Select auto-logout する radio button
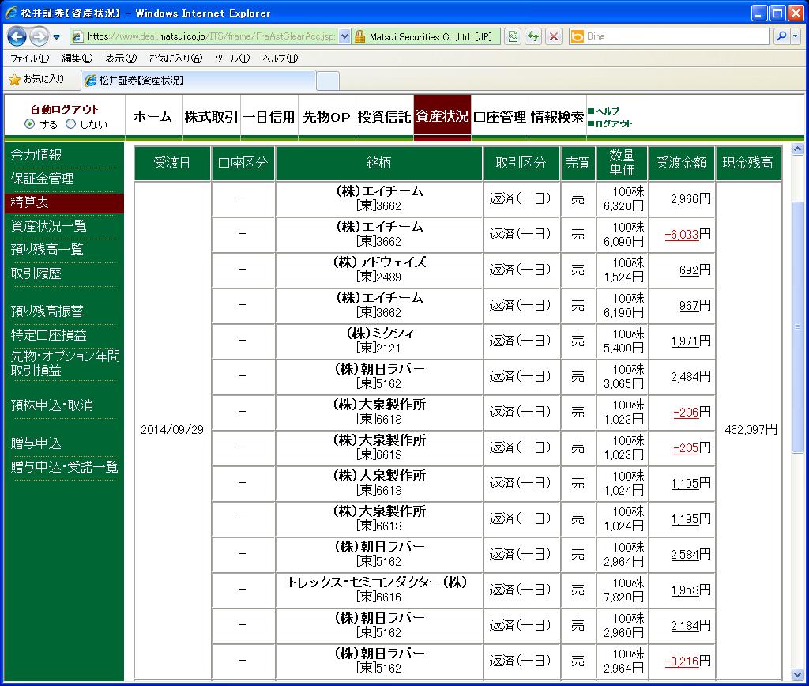 coord(29,124)
